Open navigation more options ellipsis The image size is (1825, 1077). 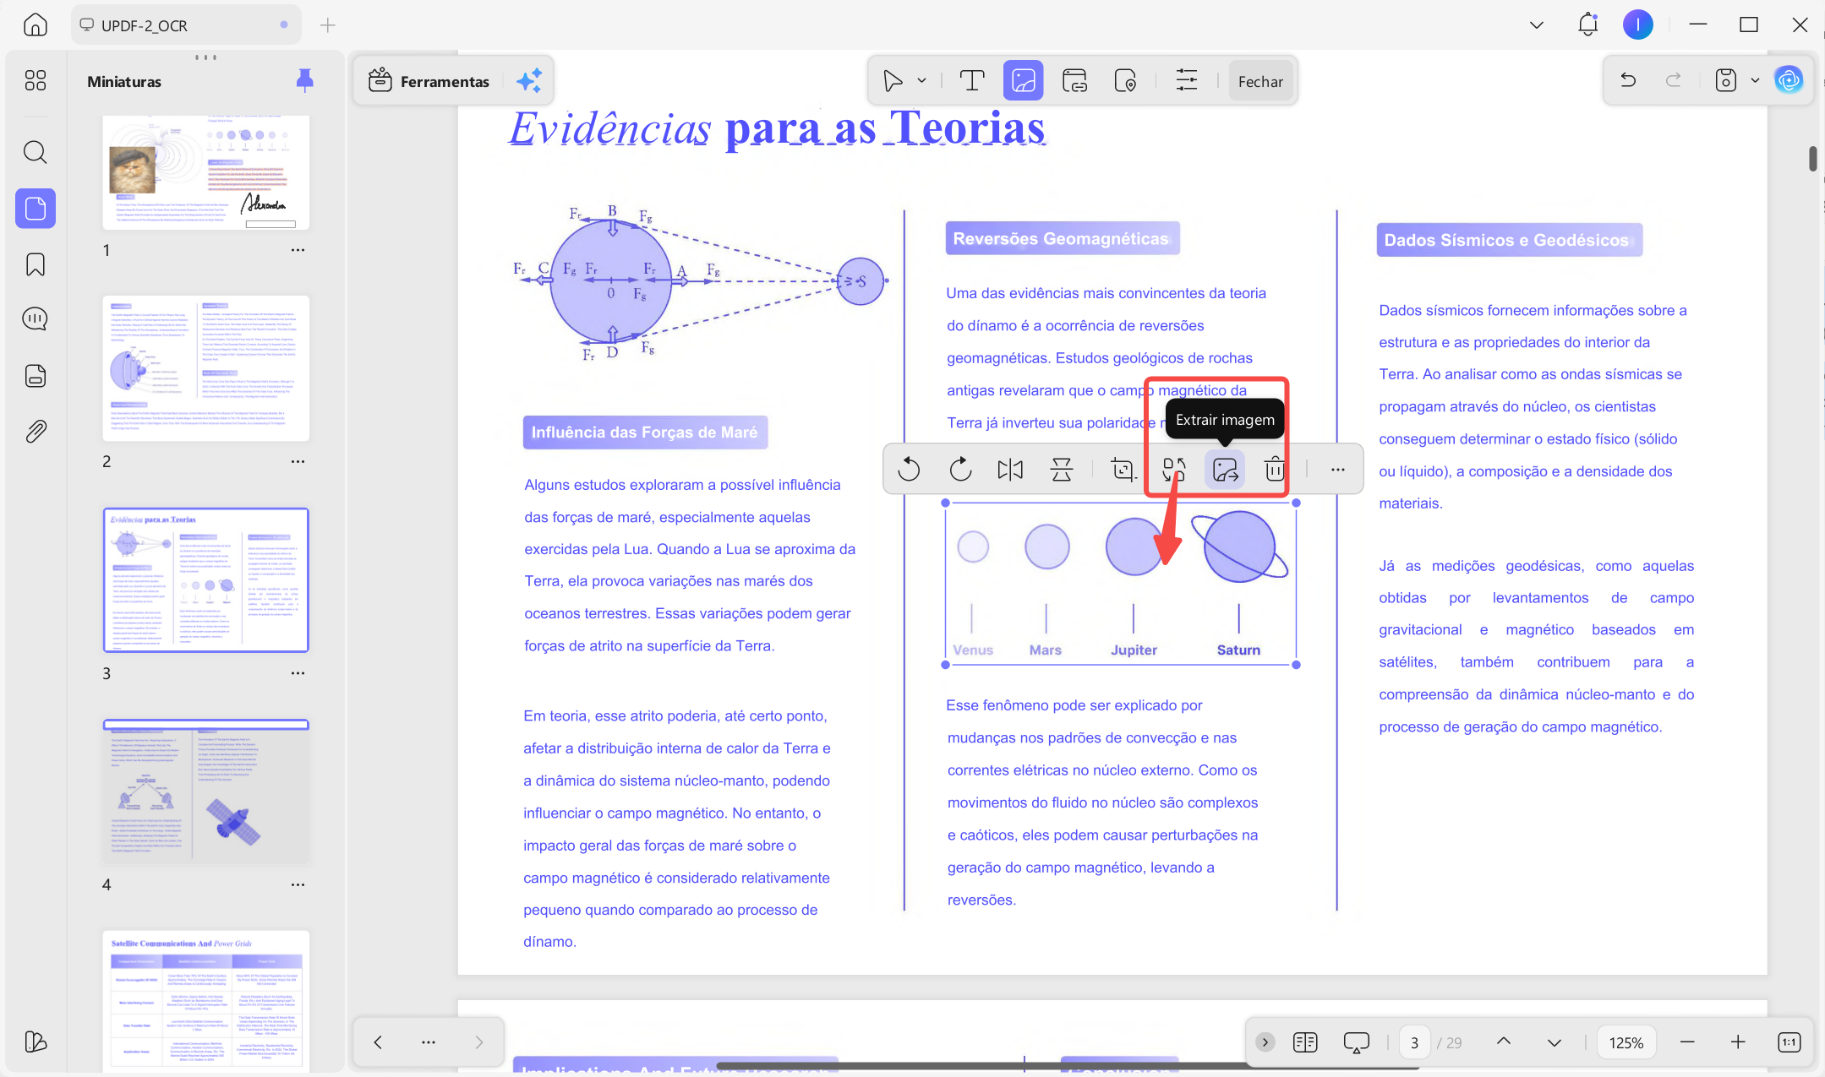429,1042
